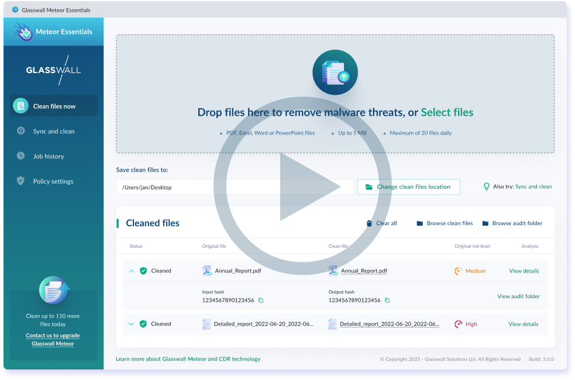Open View audit folder link
This screenshot has height=380, width=575.
click(x=518, y=296)
